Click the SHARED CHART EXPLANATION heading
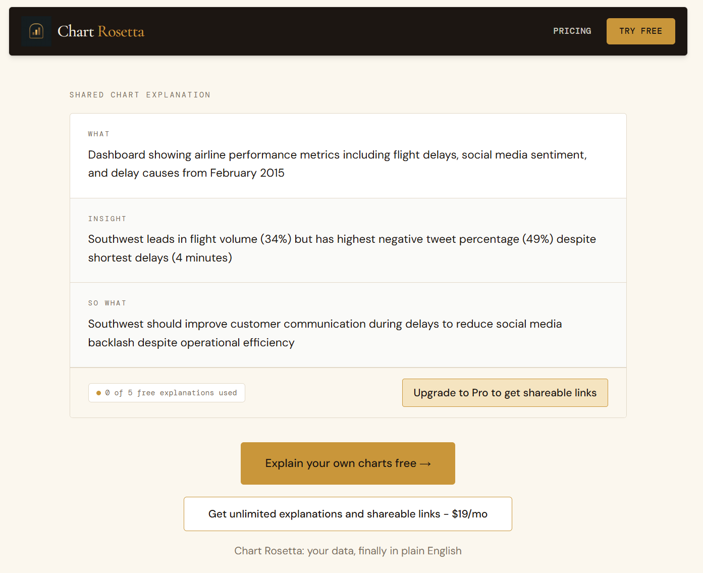The height and width of the screenshot is (573, 703). (140, 95)
